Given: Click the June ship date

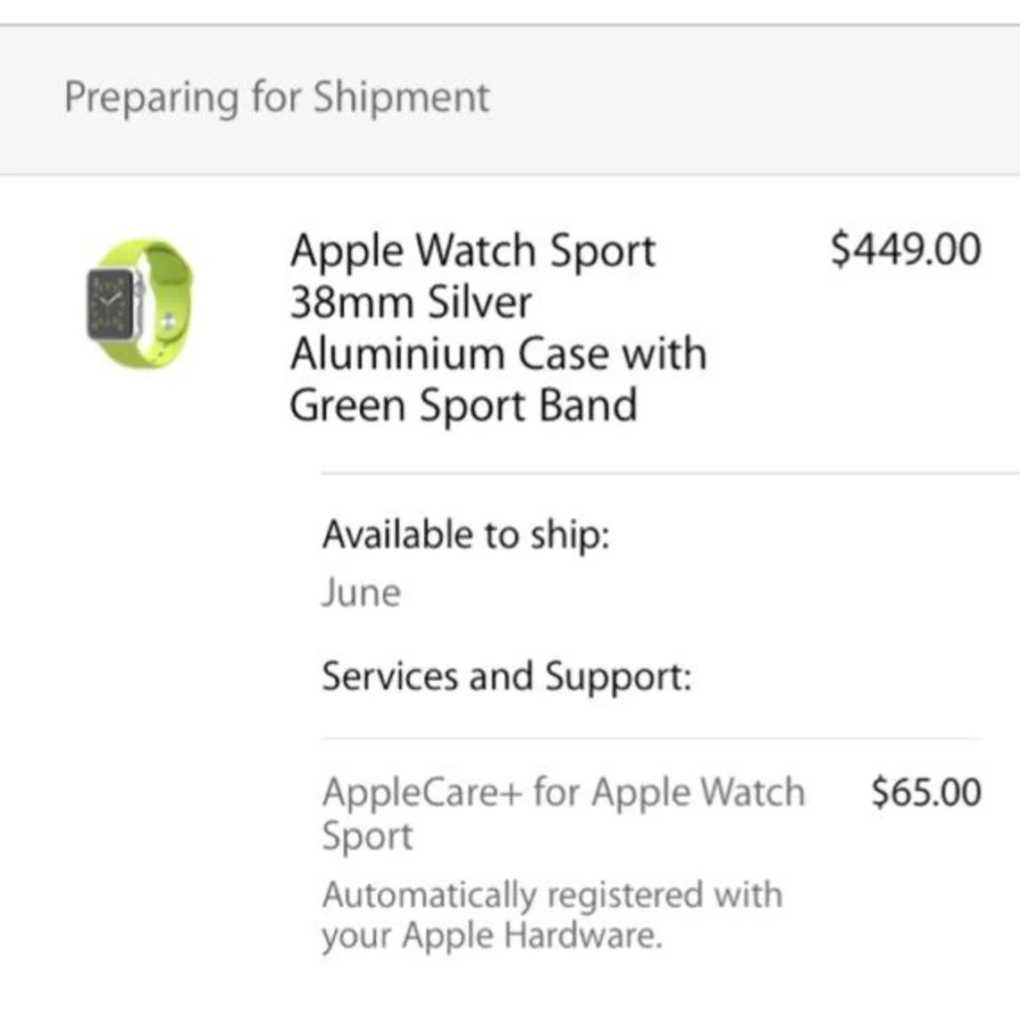Looking at the screenshot, I should coord(361,593).
